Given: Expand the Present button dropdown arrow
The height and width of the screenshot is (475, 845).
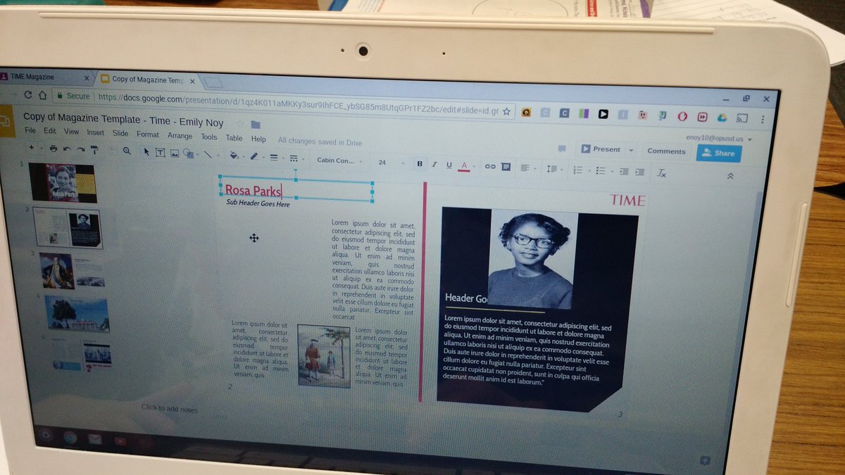Looking at the screenshot, I should click(x=631, y=151).
